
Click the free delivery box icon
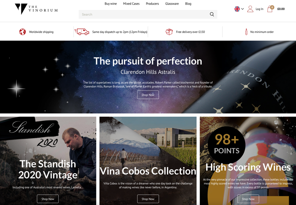click(169, 32)
